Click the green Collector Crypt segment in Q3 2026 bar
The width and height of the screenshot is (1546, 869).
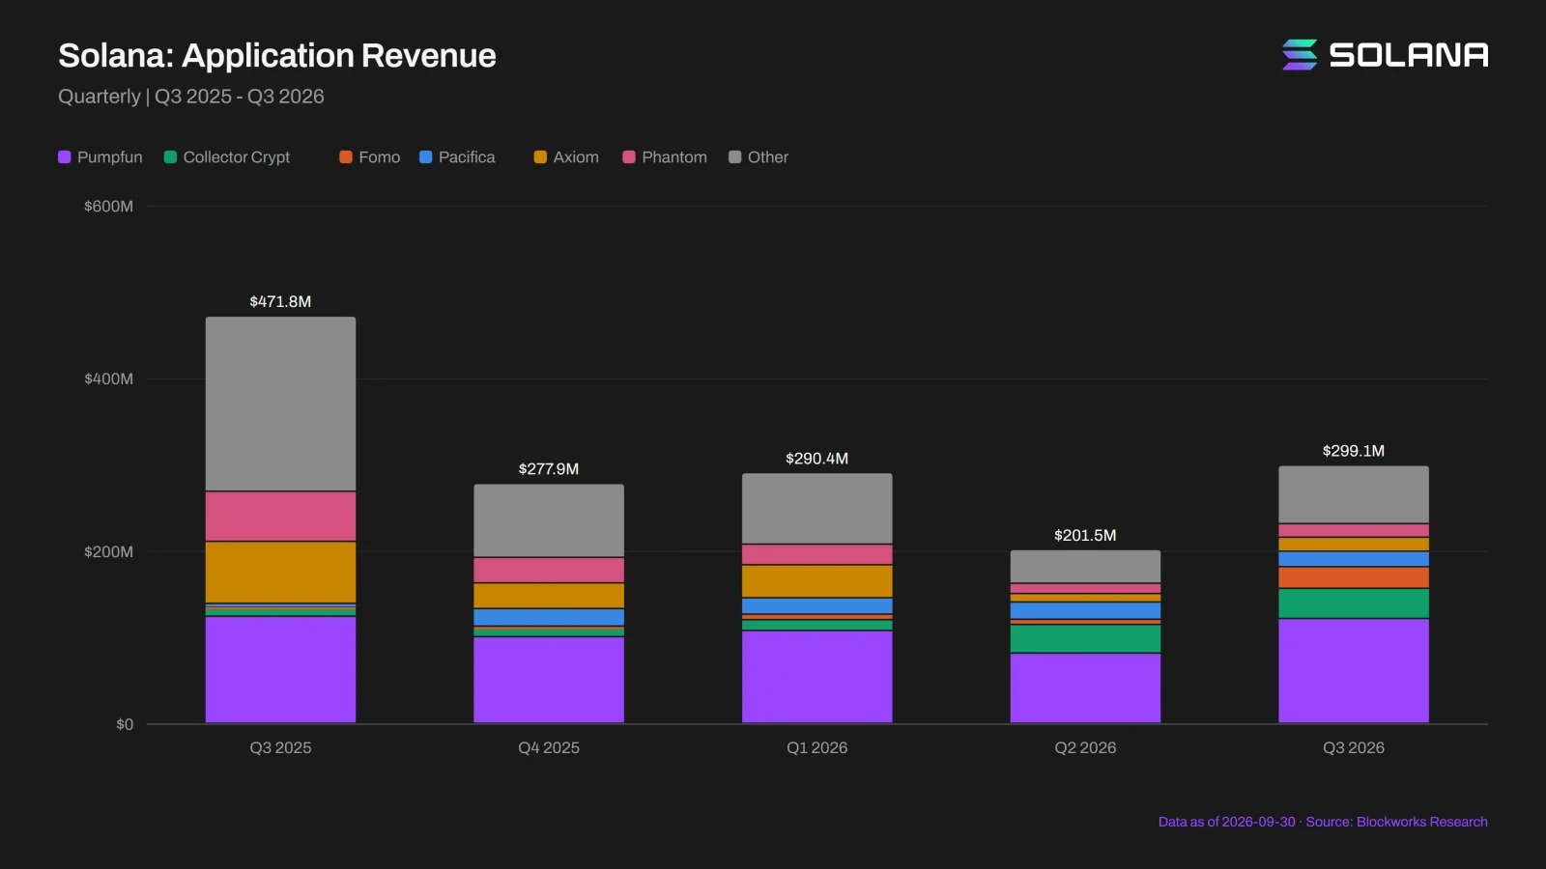click(1354, 603)
